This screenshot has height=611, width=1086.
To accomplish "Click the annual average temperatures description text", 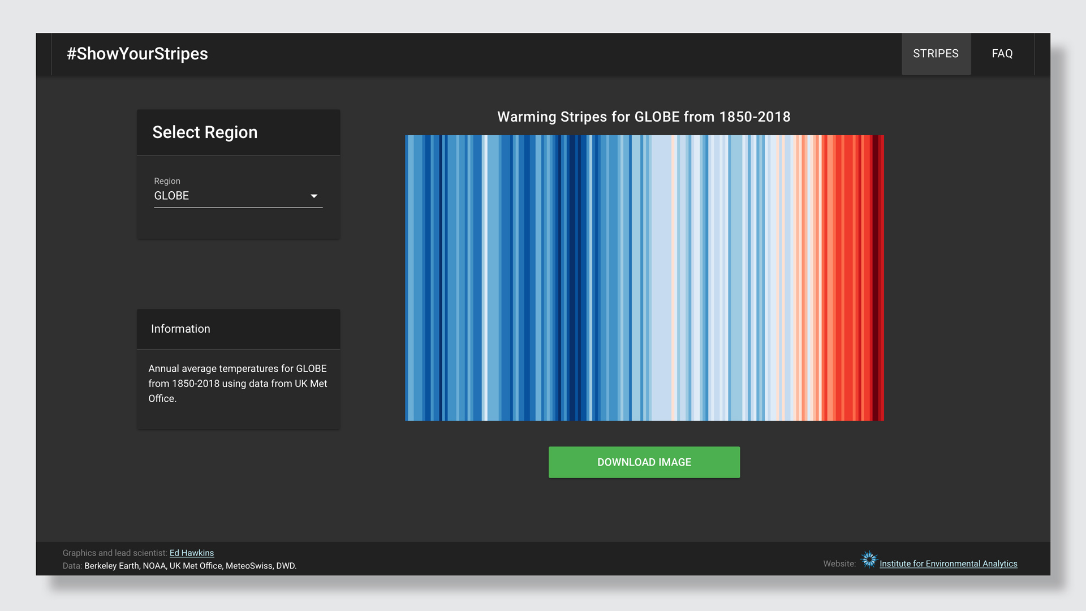I will click(x=238, y=383).
